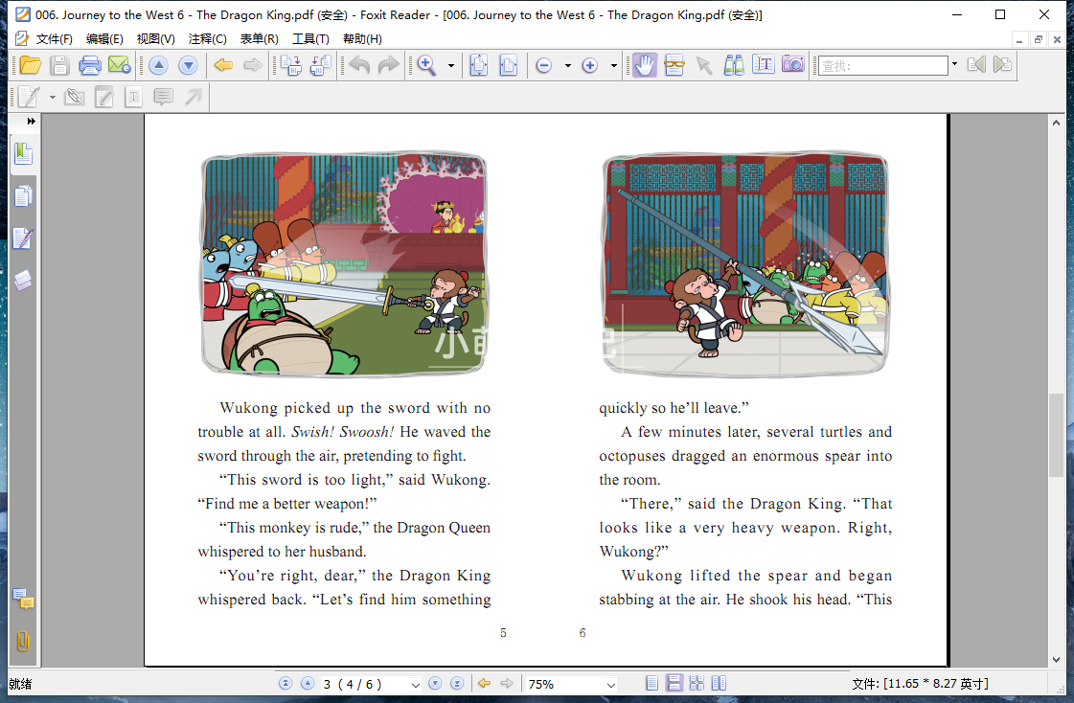Open the Attachments paperclip panel
The width and height of the screenshot is (1074, 703).
23,642
